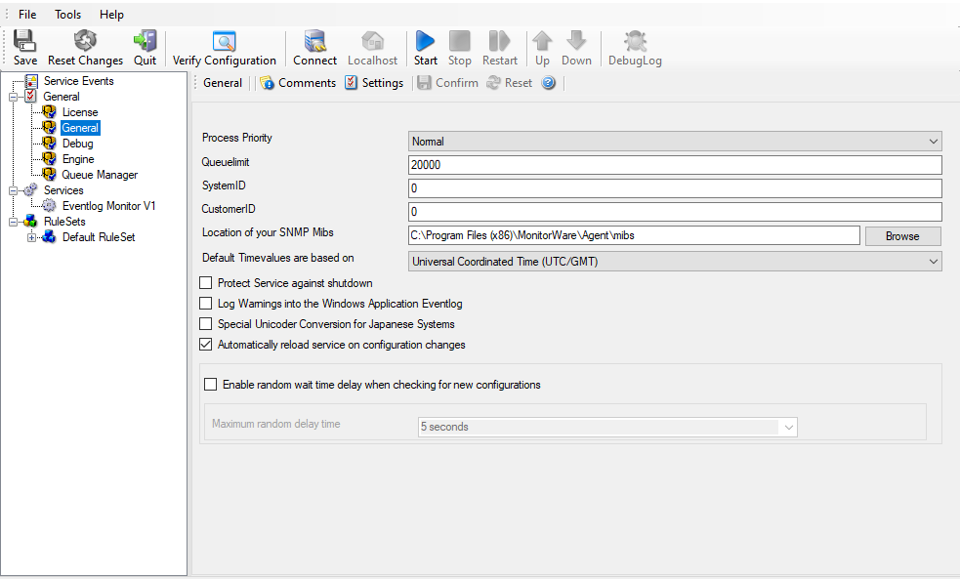This screenshot has height=579, width=960.
Task: Click the Queuelimit input field
Action: coord(674,165)
